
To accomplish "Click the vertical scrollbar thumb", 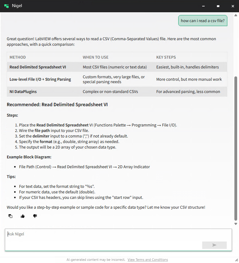I will (x=236, y=149).
